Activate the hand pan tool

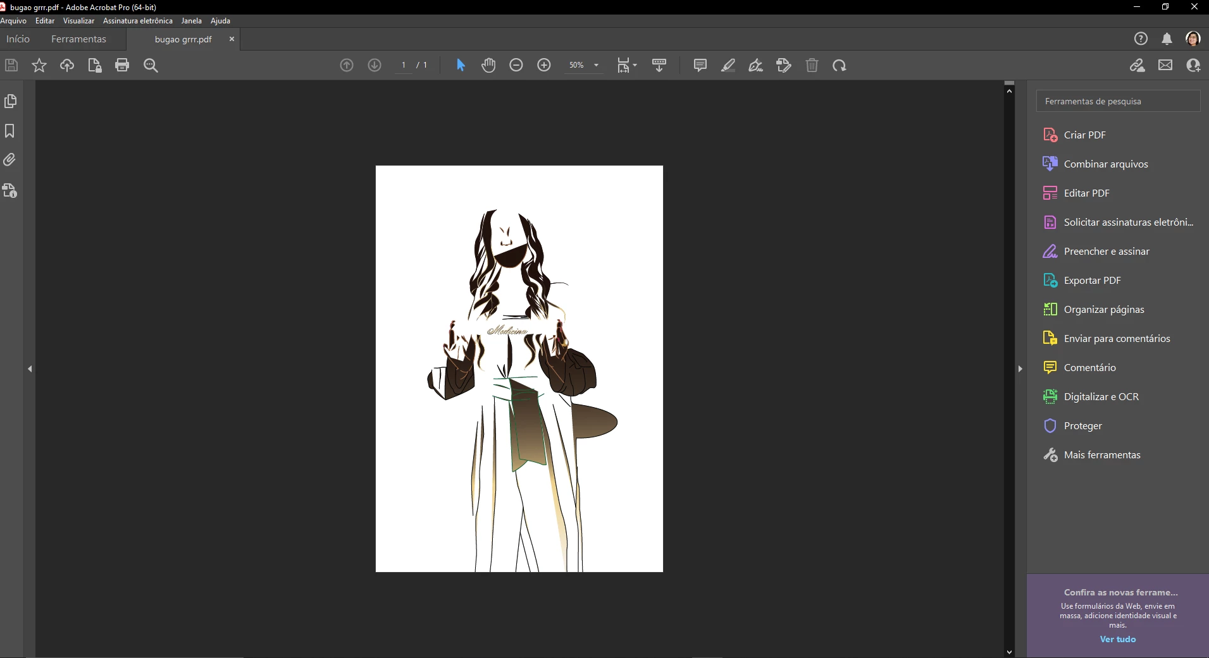click(x=488, y=65)
